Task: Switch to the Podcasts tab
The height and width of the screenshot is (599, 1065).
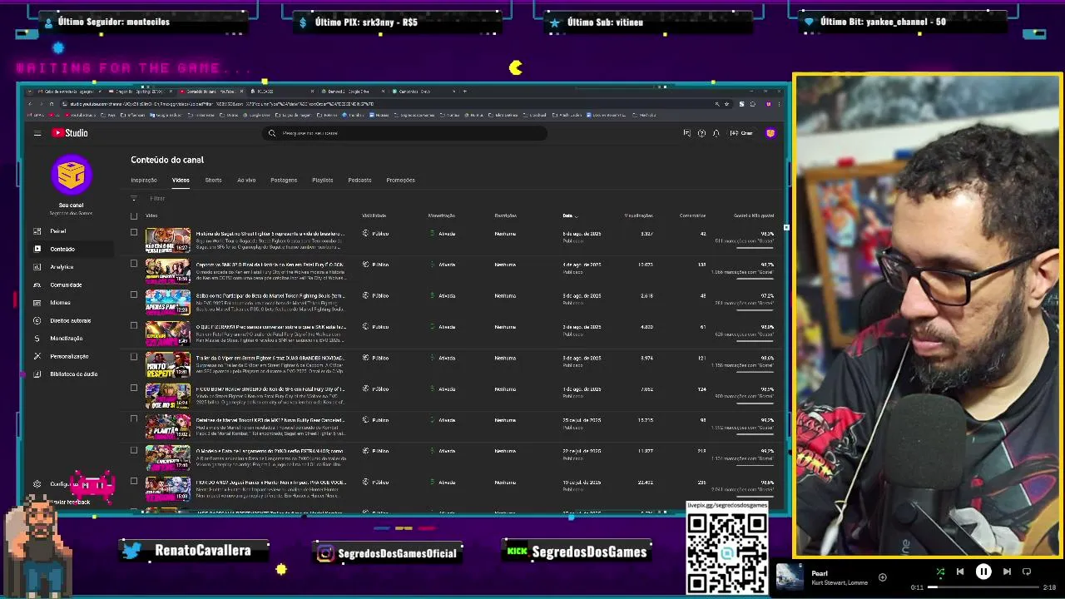Action: (x=359, y=180)
